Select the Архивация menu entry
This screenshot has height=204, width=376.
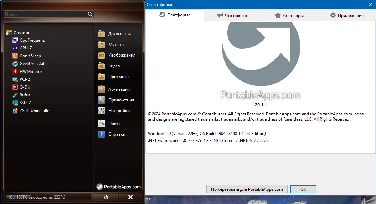tap(118, 89)
